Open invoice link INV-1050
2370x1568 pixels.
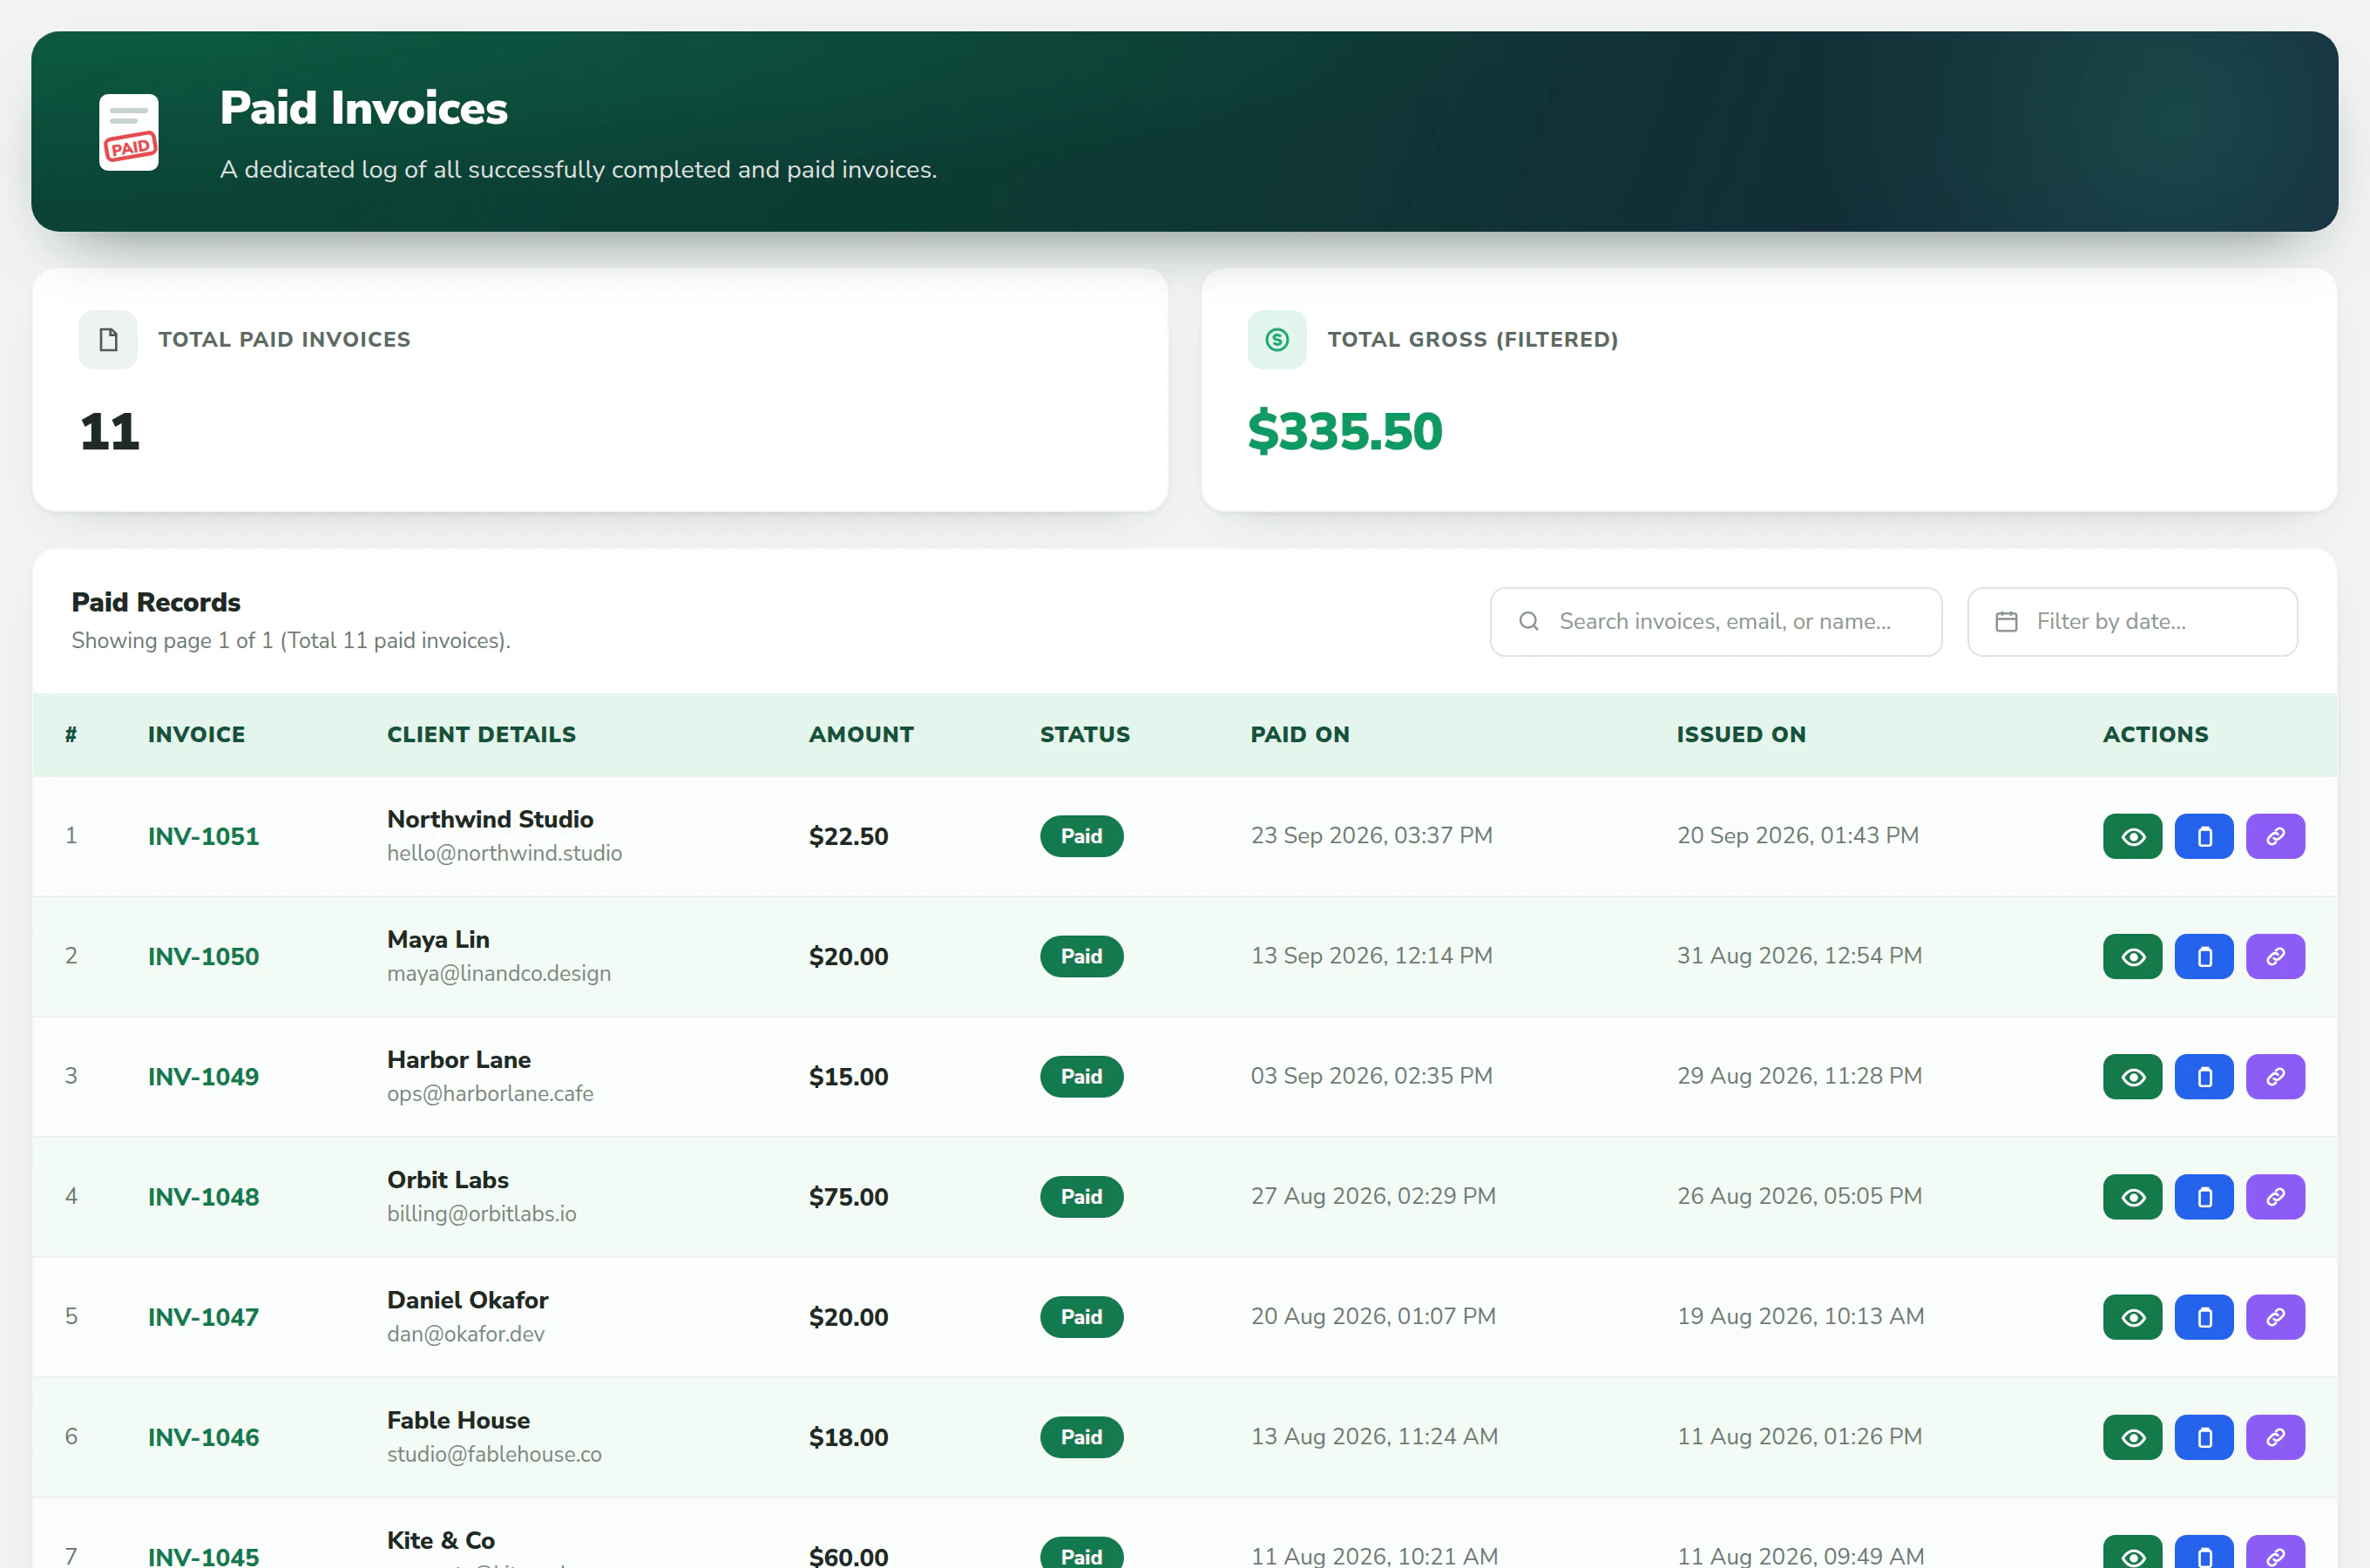(x=203, y=956)
